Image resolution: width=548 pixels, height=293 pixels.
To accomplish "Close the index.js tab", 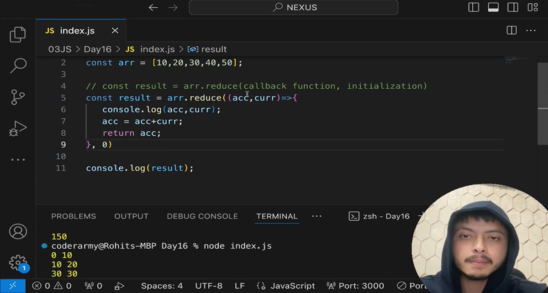I will [115, 31].
